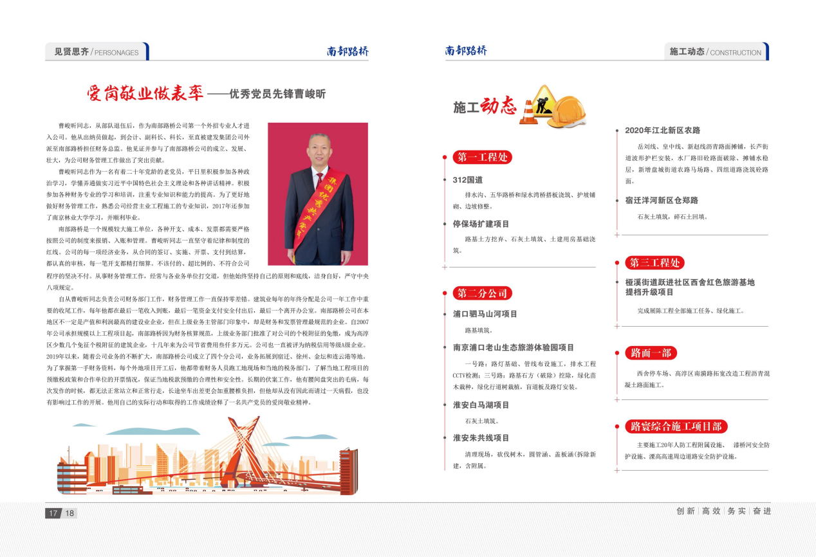This screenshot has height=557, width=816.
Task: Click the footer word 创新
Action: [685, 511]
